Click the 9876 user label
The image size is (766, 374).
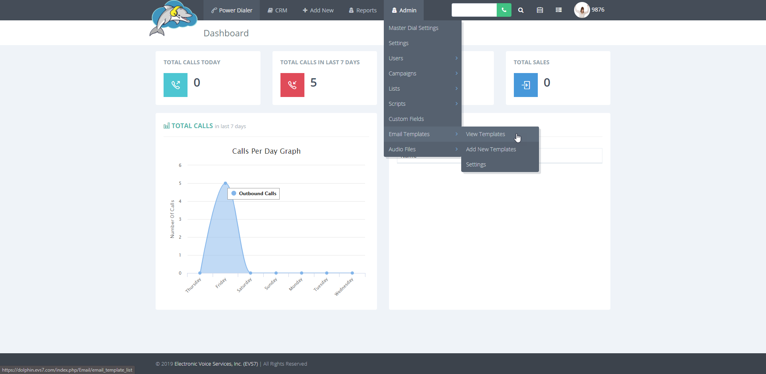(598, 10)
